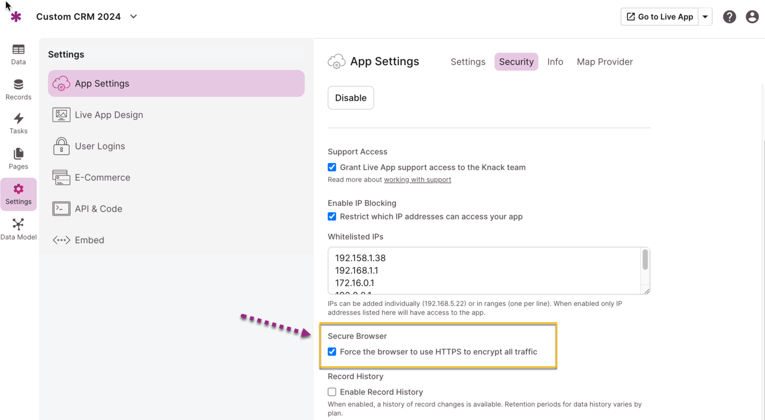Open the Data section in sidebar
Viewport: 765px width, 420px height.
click(18, 54)
